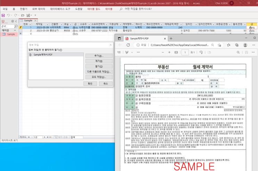Open 건물명 column filter dropdown
This screenshot has width=258, height=171.
click(x=61, y=24)
